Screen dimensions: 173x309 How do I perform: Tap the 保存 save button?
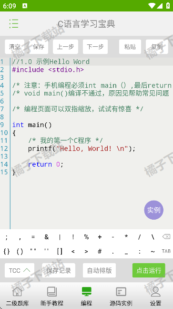tap(39, 47)
